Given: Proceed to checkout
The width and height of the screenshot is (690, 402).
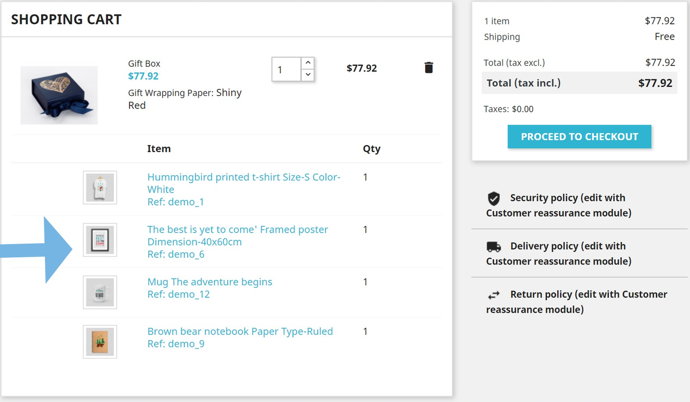Looking at the screenshot, I should tap(579, 137).
